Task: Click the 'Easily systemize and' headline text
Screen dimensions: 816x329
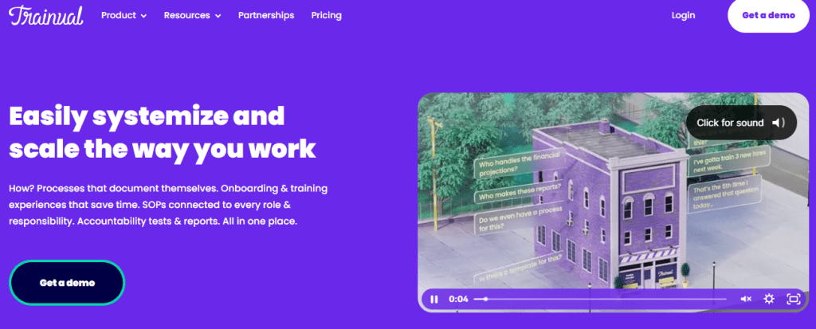Action: [x=147, y=116]
